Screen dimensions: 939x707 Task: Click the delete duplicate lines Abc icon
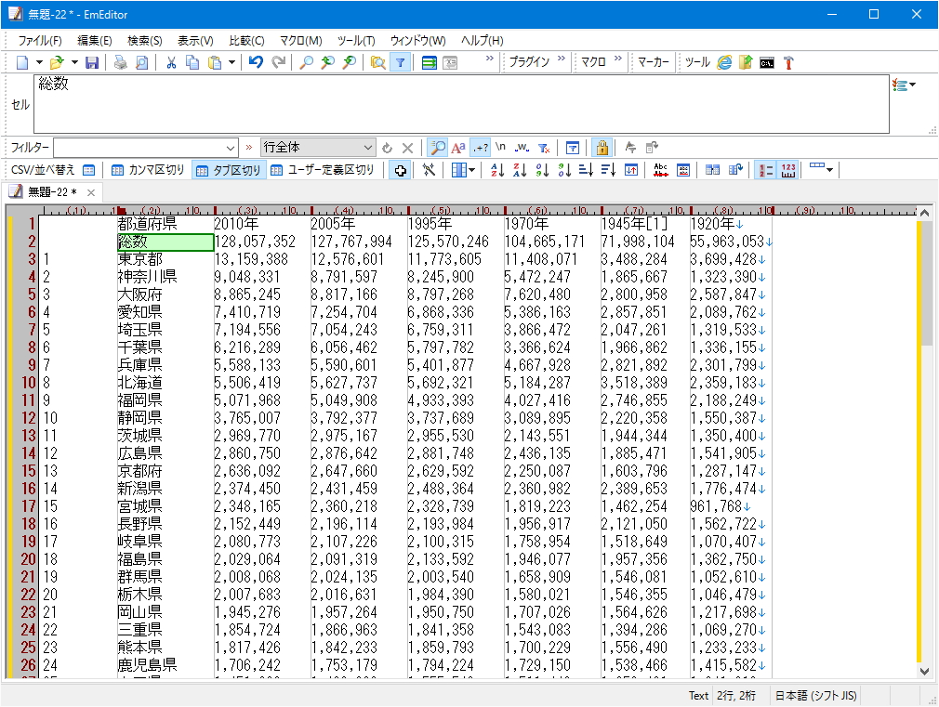click(660, 170)
